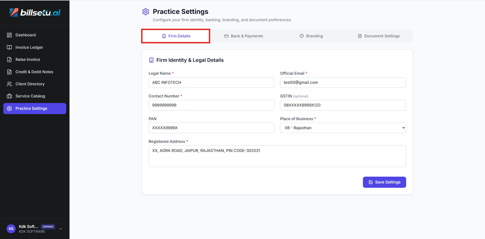The height and width of the screenshot is (239, 485).
Task: Open the Place of Business dropdown
Action: [x=343, y=128]
